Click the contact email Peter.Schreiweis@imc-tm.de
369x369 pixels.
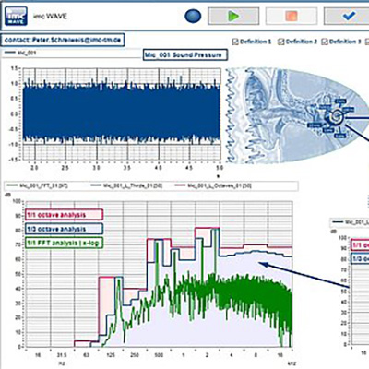(x=63, y=40)
